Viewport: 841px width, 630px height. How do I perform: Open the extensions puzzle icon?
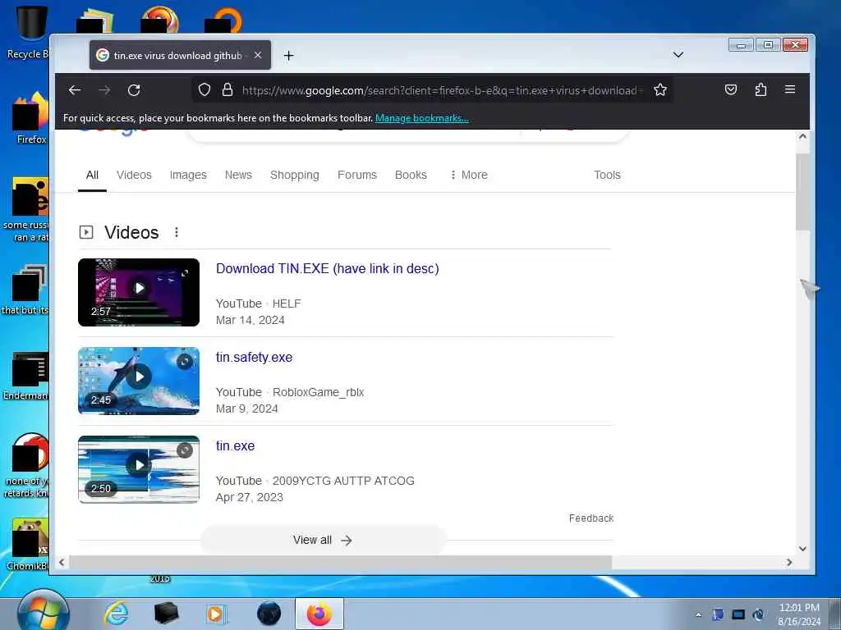(761, 89)
